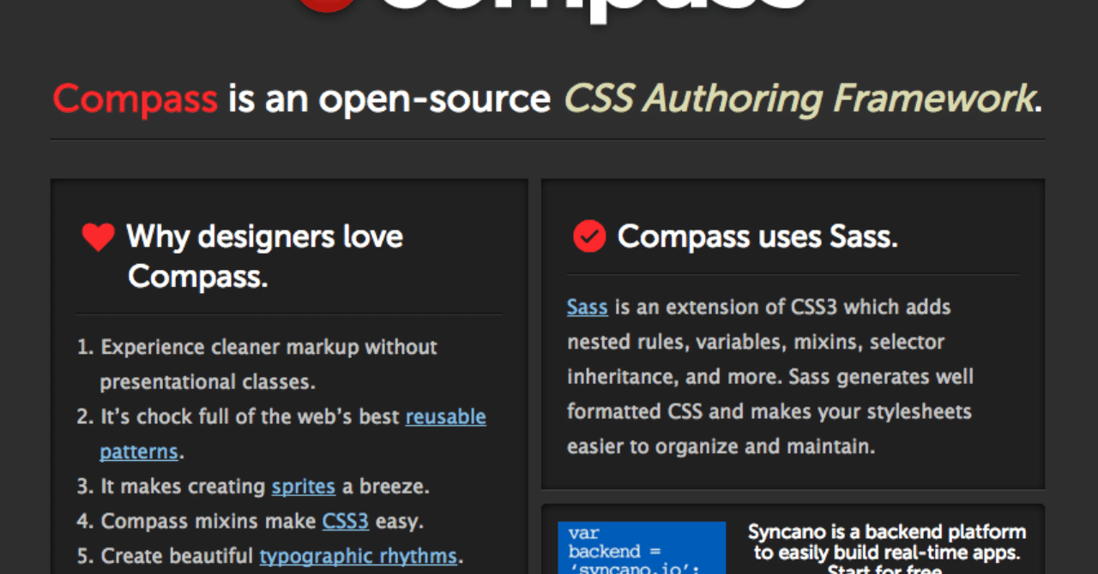Open the Sass link
The image size is (1098, 574).
tap(588, 307)
